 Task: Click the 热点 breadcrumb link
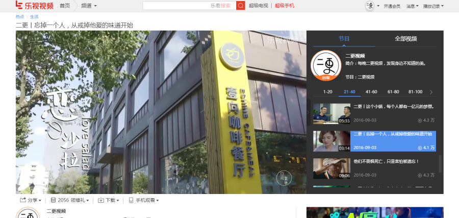(x=20, y=17)
